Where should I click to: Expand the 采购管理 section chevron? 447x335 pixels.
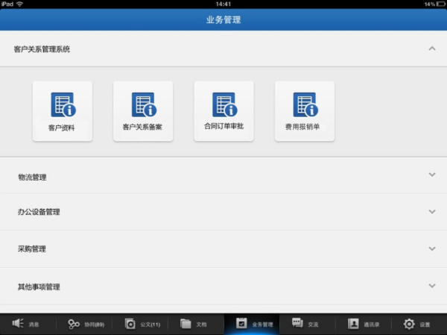pyautogui.click(x=431, y=248)
